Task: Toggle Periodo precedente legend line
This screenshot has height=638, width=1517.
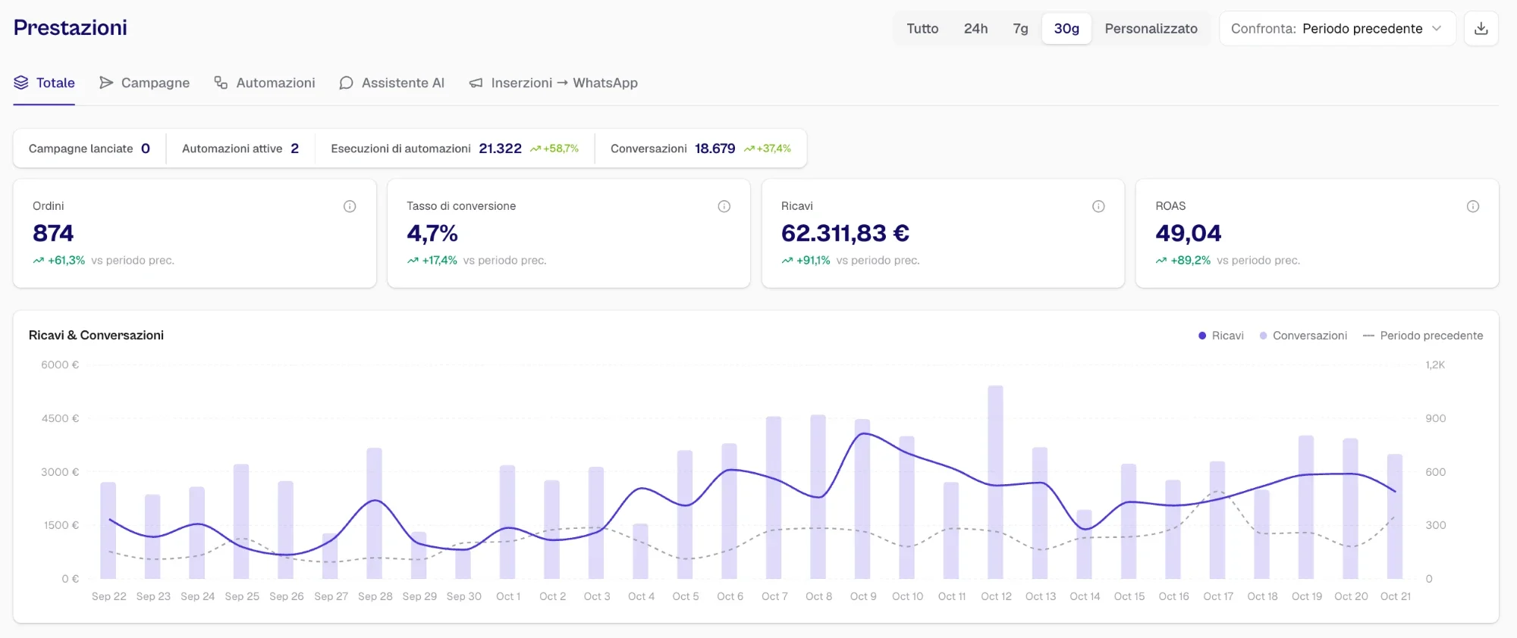Action: coord(1423,336)
